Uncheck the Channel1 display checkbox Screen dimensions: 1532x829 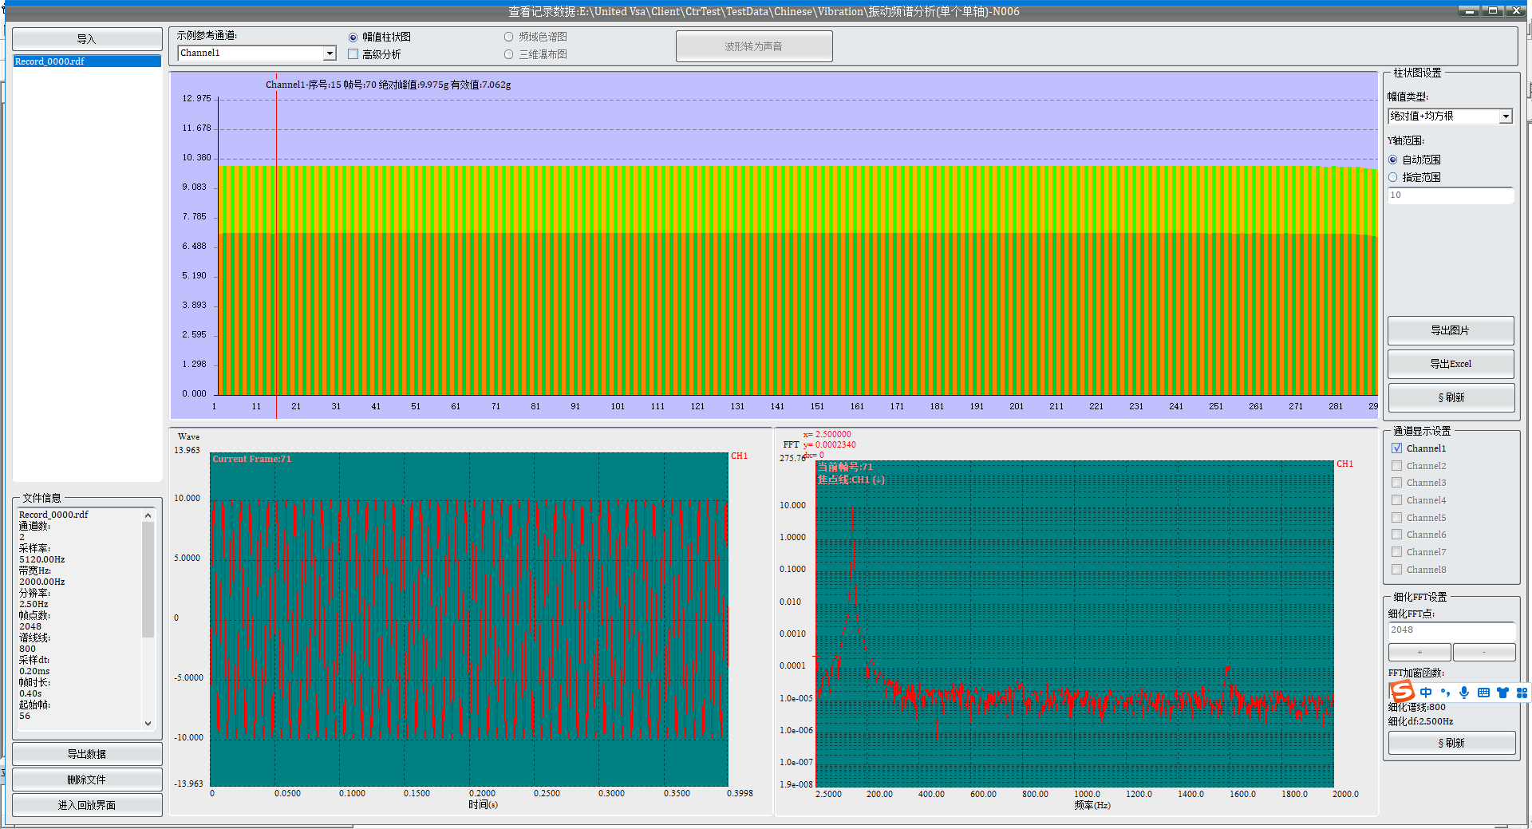tap(1396, 448)
